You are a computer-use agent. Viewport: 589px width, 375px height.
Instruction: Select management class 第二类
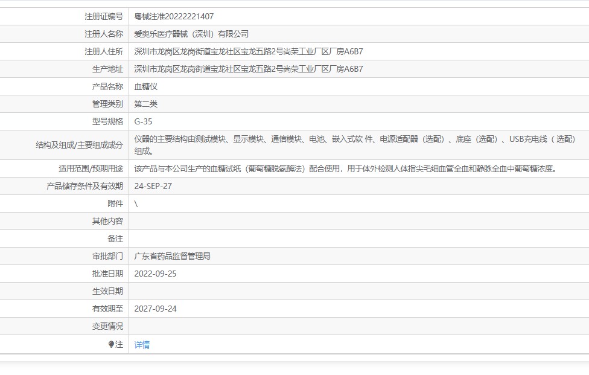tap(146, 104)
